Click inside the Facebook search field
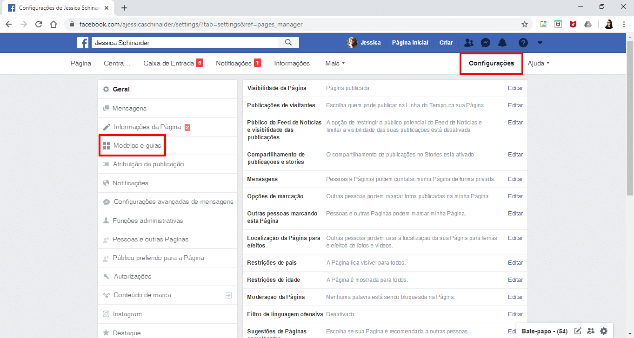 tap(185, 43)
